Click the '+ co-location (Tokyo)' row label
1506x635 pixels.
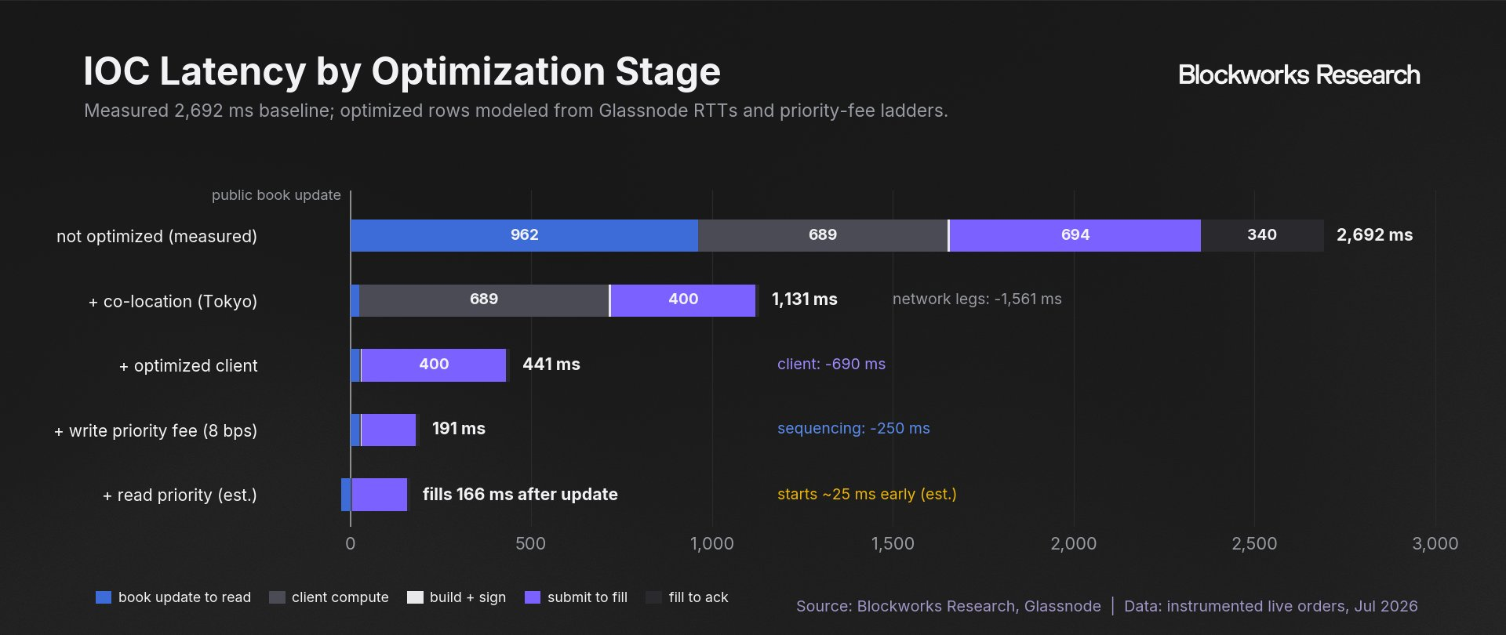173,302
